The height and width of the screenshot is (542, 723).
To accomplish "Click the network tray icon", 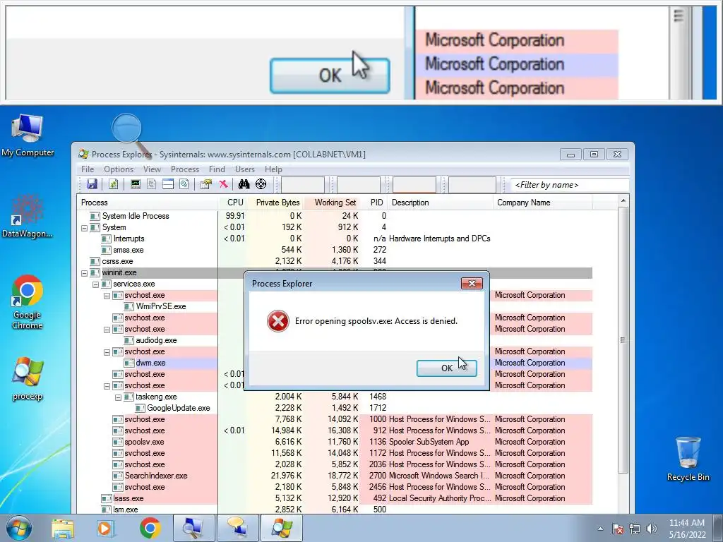I will click(x=635, y=529).
